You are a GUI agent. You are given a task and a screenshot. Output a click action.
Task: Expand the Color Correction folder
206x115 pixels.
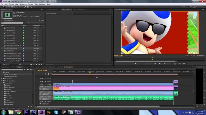[x=3, y=92]
